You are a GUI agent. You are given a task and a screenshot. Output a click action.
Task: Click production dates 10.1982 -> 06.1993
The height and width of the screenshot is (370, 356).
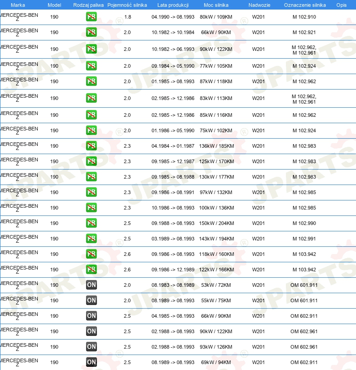[x=173, y=49]
